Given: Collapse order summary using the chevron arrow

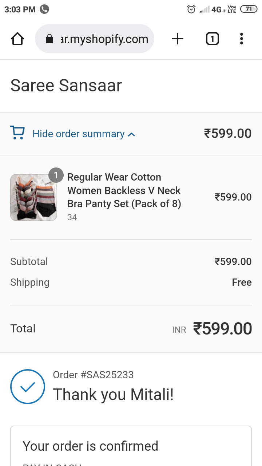Looking at the screenshot, I should click(x=132, y=134).
